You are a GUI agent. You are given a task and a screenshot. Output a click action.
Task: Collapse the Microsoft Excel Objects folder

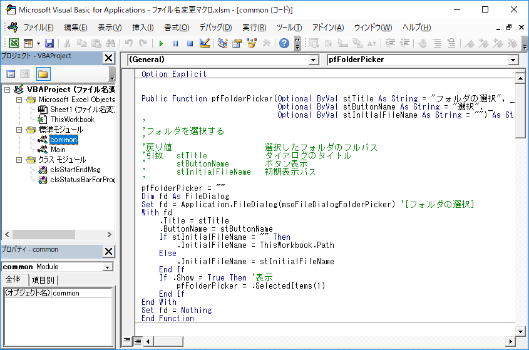click(x=19, y=100)
